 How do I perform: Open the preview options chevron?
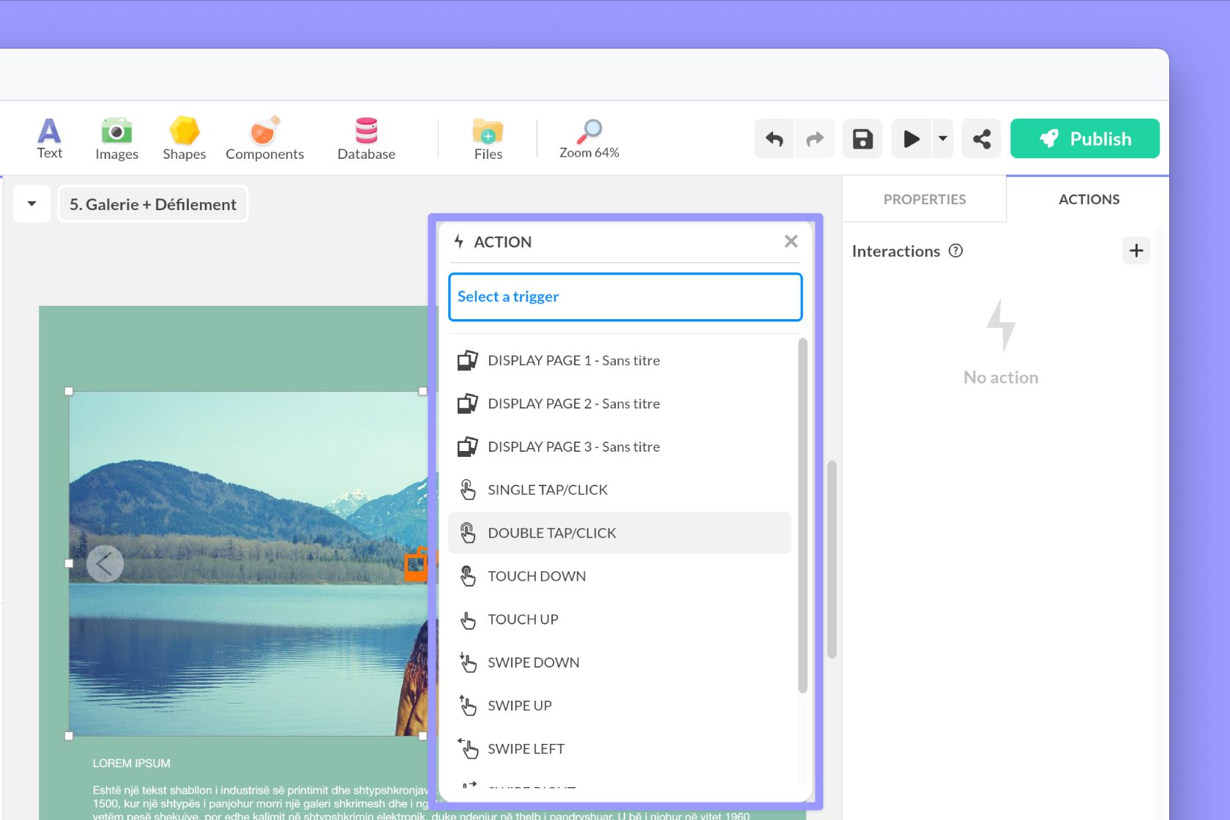tap(942, 138)
